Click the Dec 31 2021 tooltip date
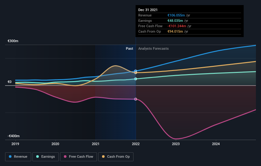261x166 pixels. (x=148, y=10)
